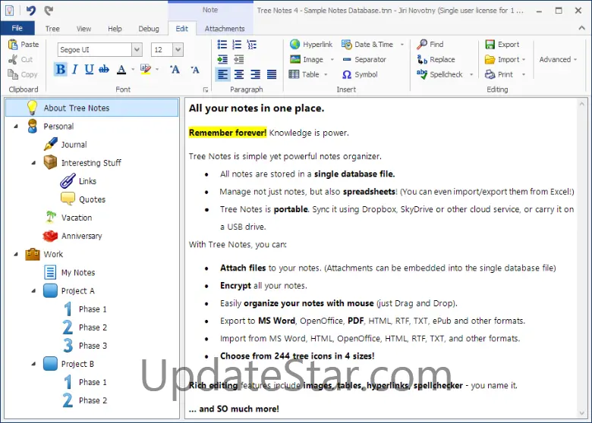Select the About Tree Notes note
This screenshot has height=423, width=592.
pos(92,108)
